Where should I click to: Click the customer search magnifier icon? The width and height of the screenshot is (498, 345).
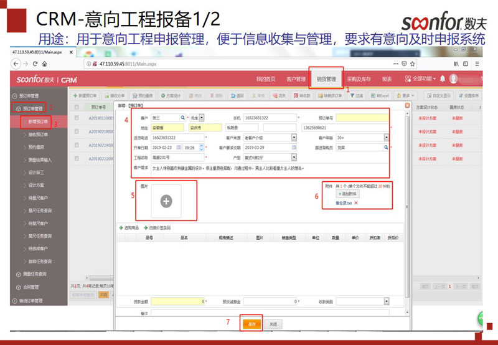coord(182,117)
